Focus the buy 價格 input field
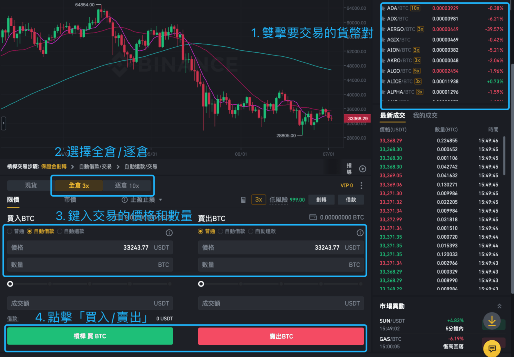This screenshot has width=514, height=357. [90, 247]
